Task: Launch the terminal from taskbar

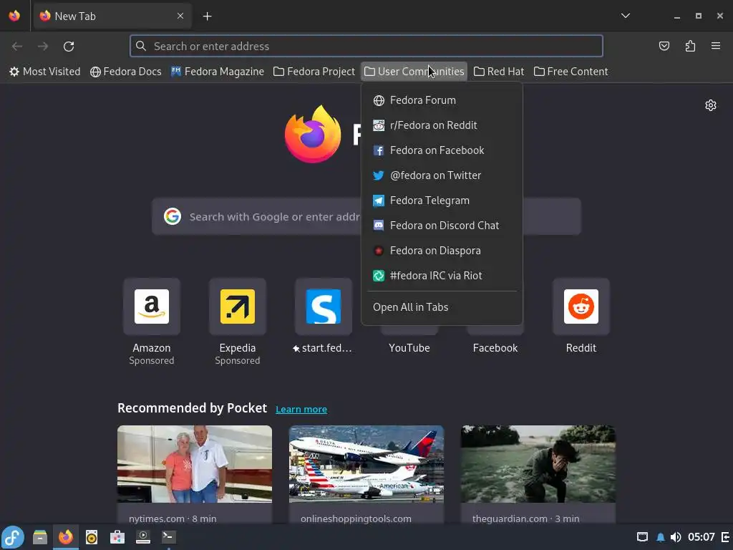Action: [x=168, y=537]
